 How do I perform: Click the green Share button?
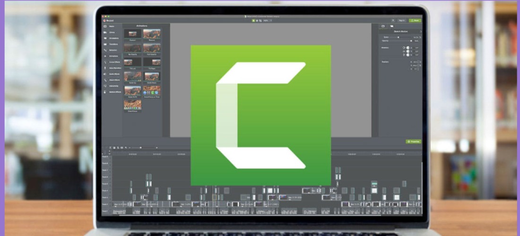tap(415, 20)
